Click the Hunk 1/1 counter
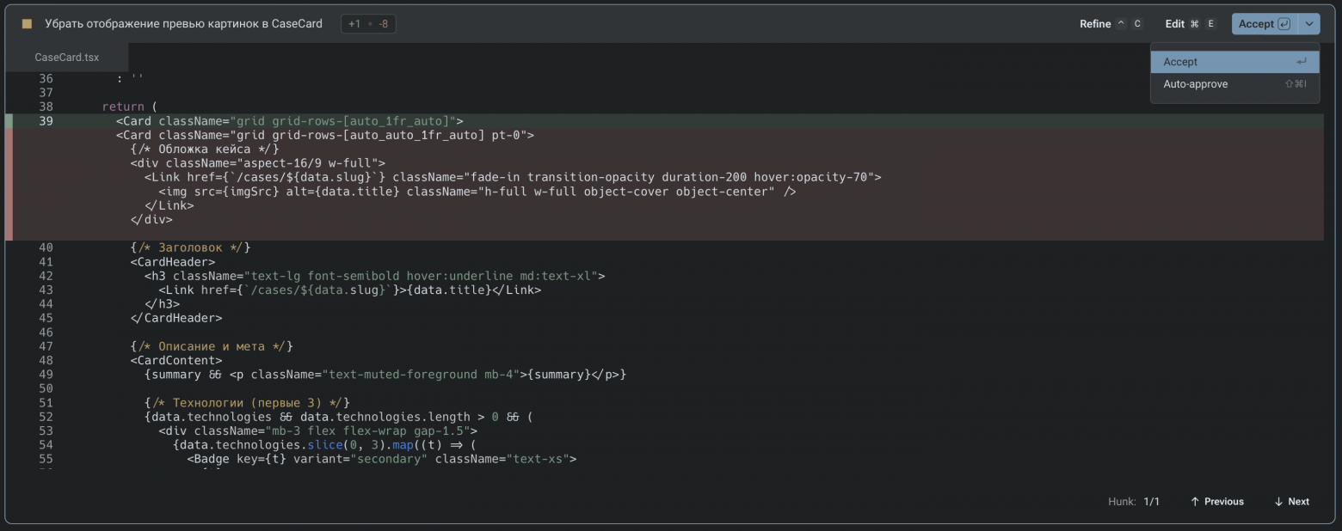The height and width of the screenshot is (531, 1342). click(1134, 502)
